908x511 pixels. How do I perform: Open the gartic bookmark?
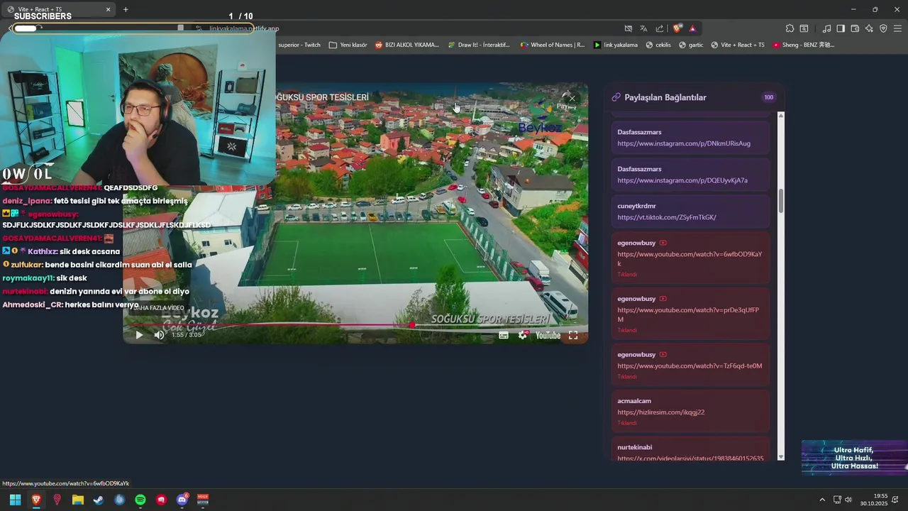(x=690, y=45)
